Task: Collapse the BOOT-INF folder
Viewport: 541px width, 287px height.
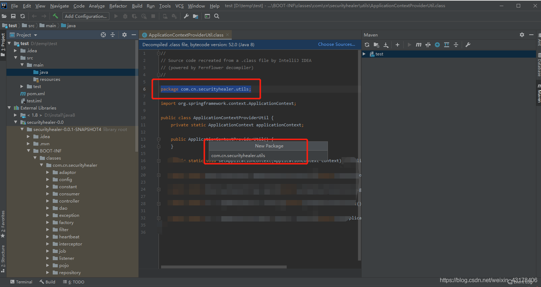Action: click(28, 151)
